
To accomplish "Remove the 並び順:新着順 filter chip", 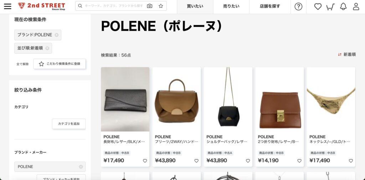I will point(47,48).
